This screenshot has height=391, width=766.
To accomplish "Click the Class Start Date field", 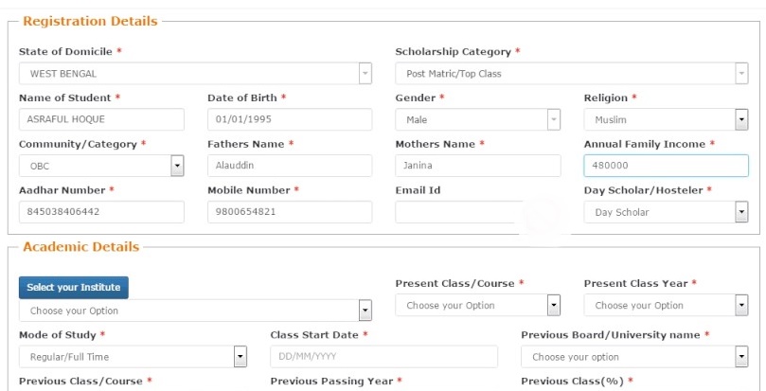I will (384, 357).
